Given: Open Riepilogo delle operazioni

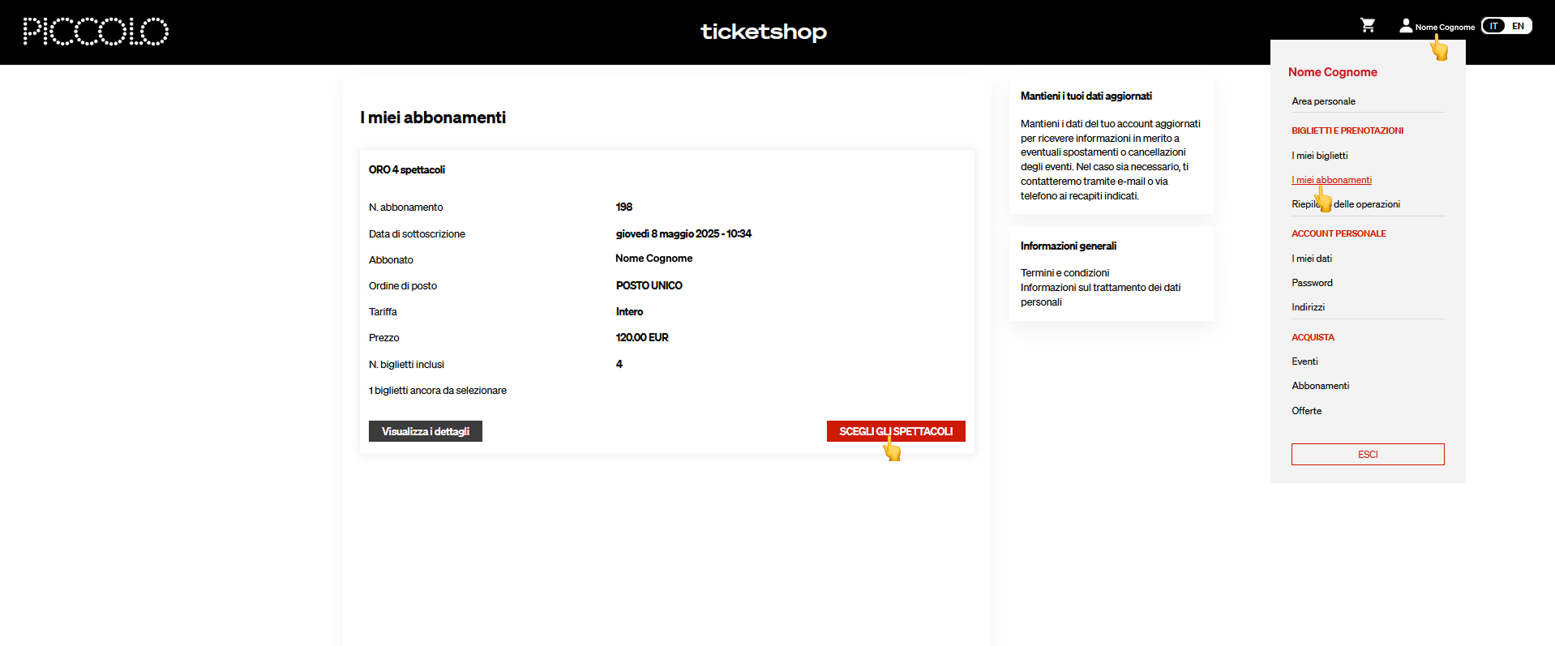Looking at the screenshot, I should coord(1346,204).
